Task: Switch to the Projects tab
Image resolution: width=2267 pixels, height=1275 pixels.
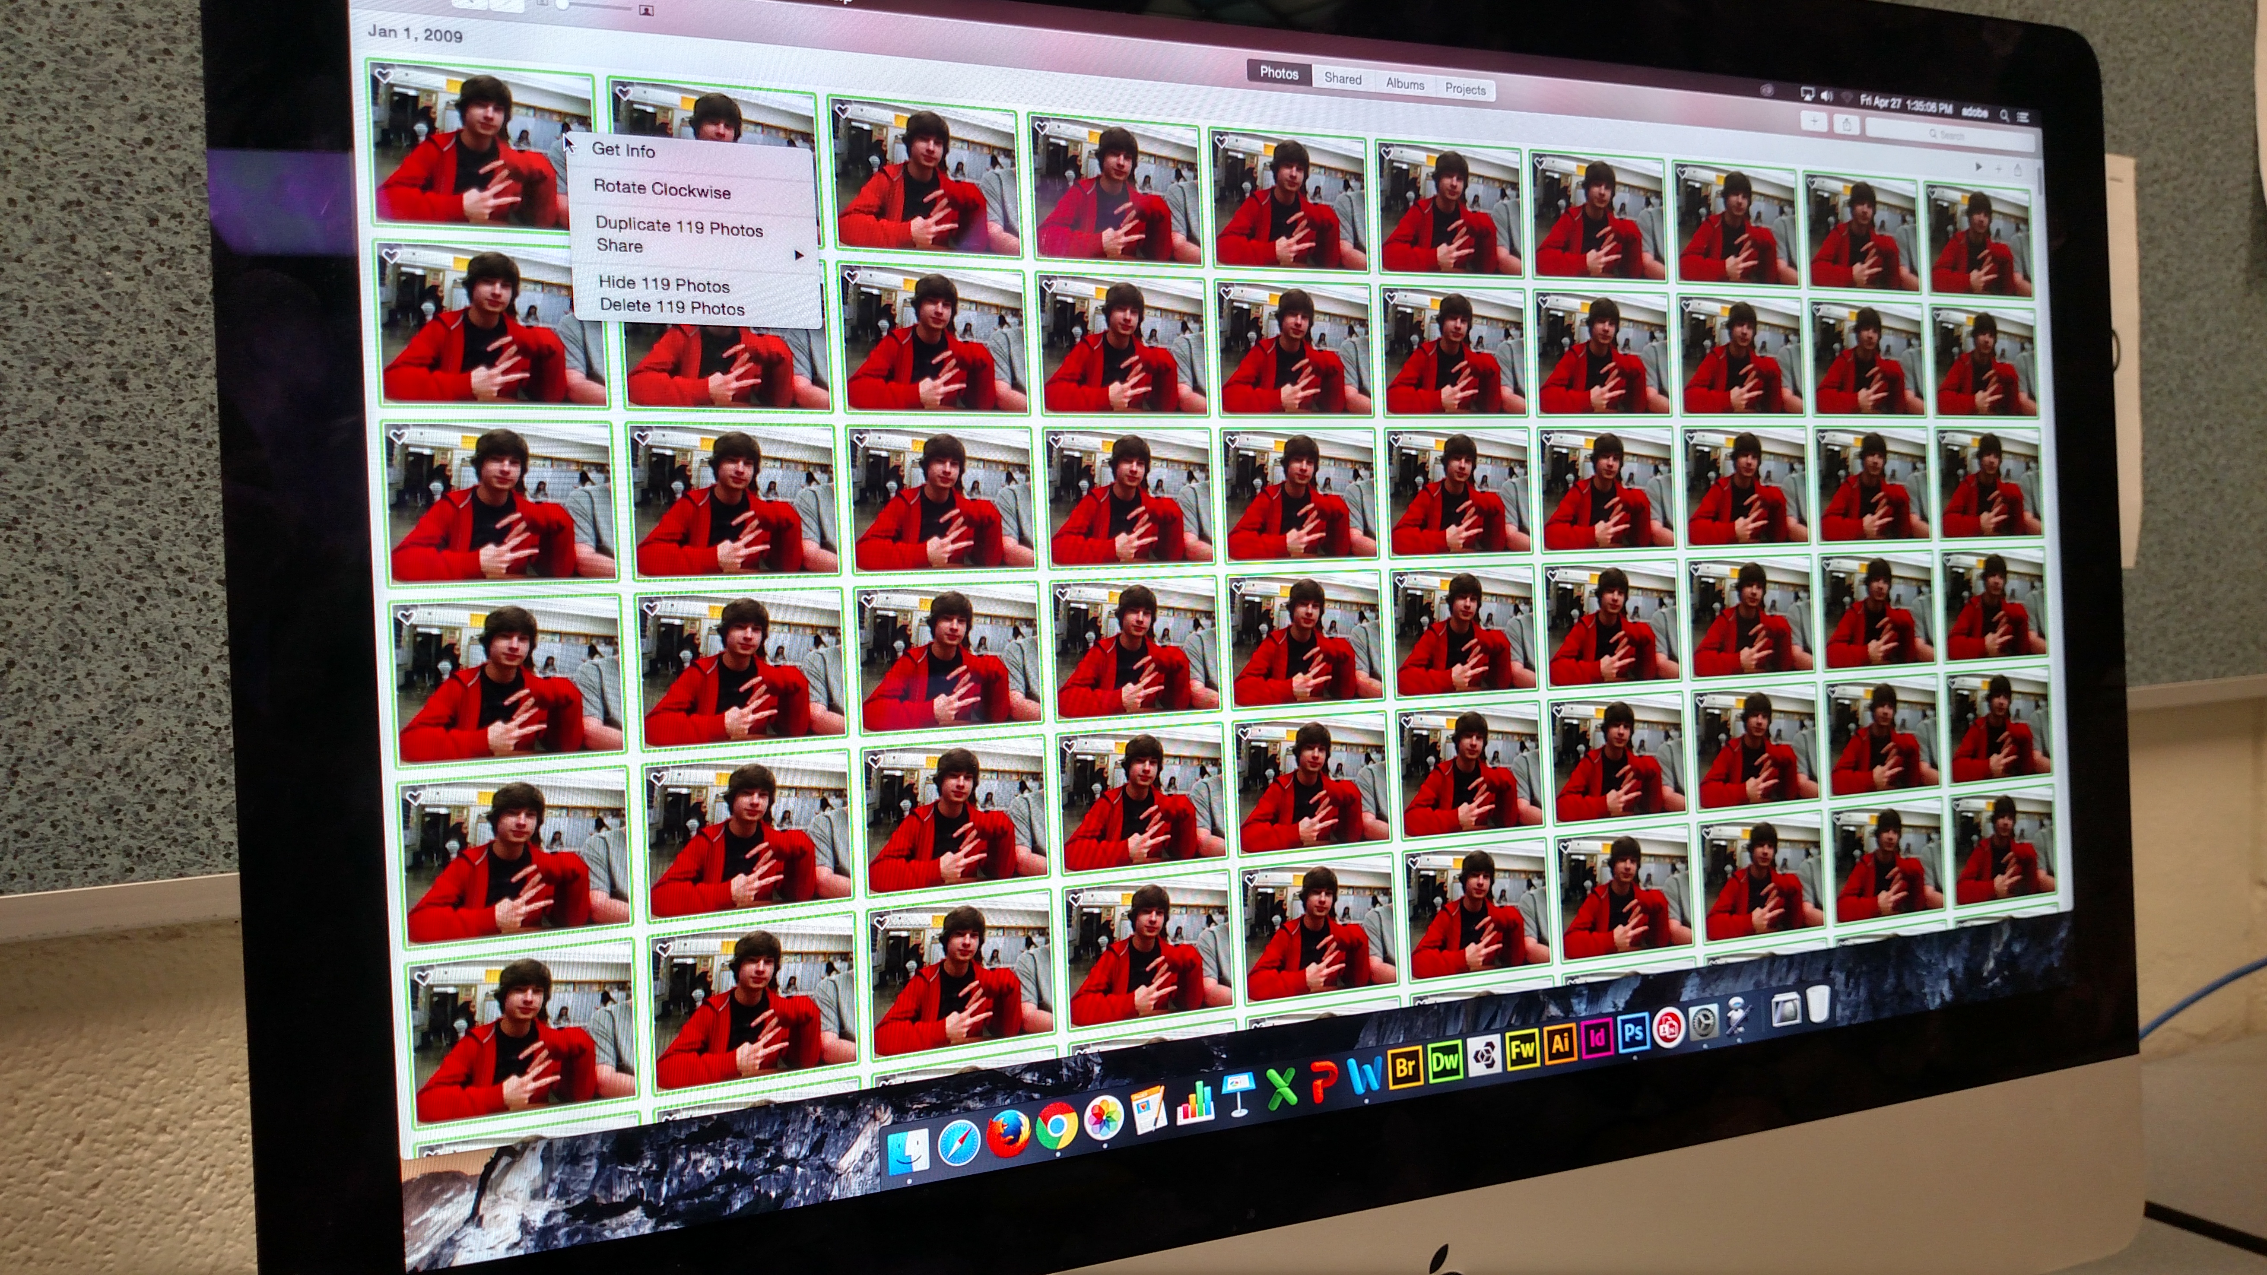Action: pyautogui.click(x=1464, y=89)
